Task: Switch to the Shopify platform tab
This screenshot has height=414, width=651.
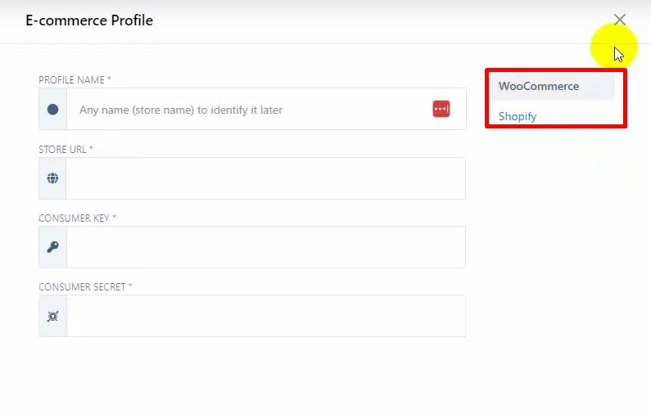Action: pyautogui.click(x=518, y=116)
